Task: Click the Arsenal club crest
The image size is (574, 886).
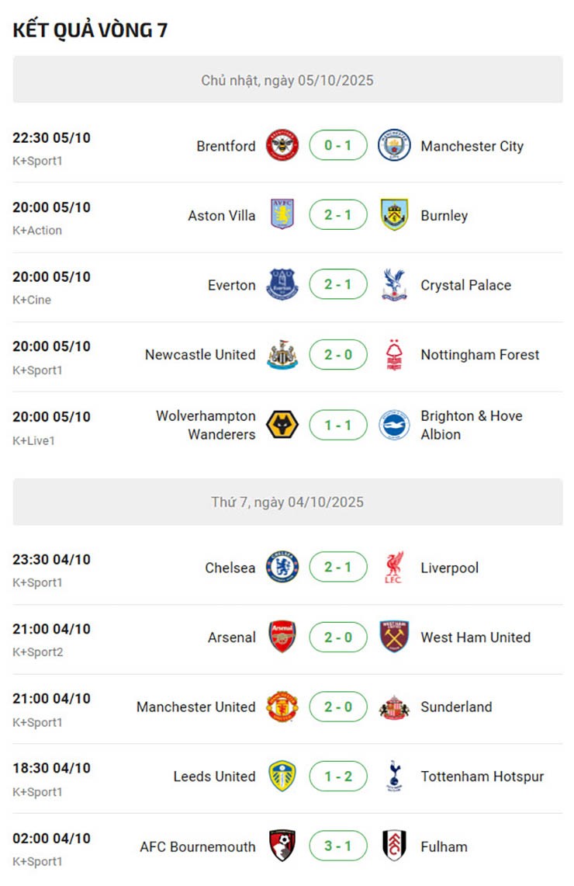Action: tap(282, 637)
